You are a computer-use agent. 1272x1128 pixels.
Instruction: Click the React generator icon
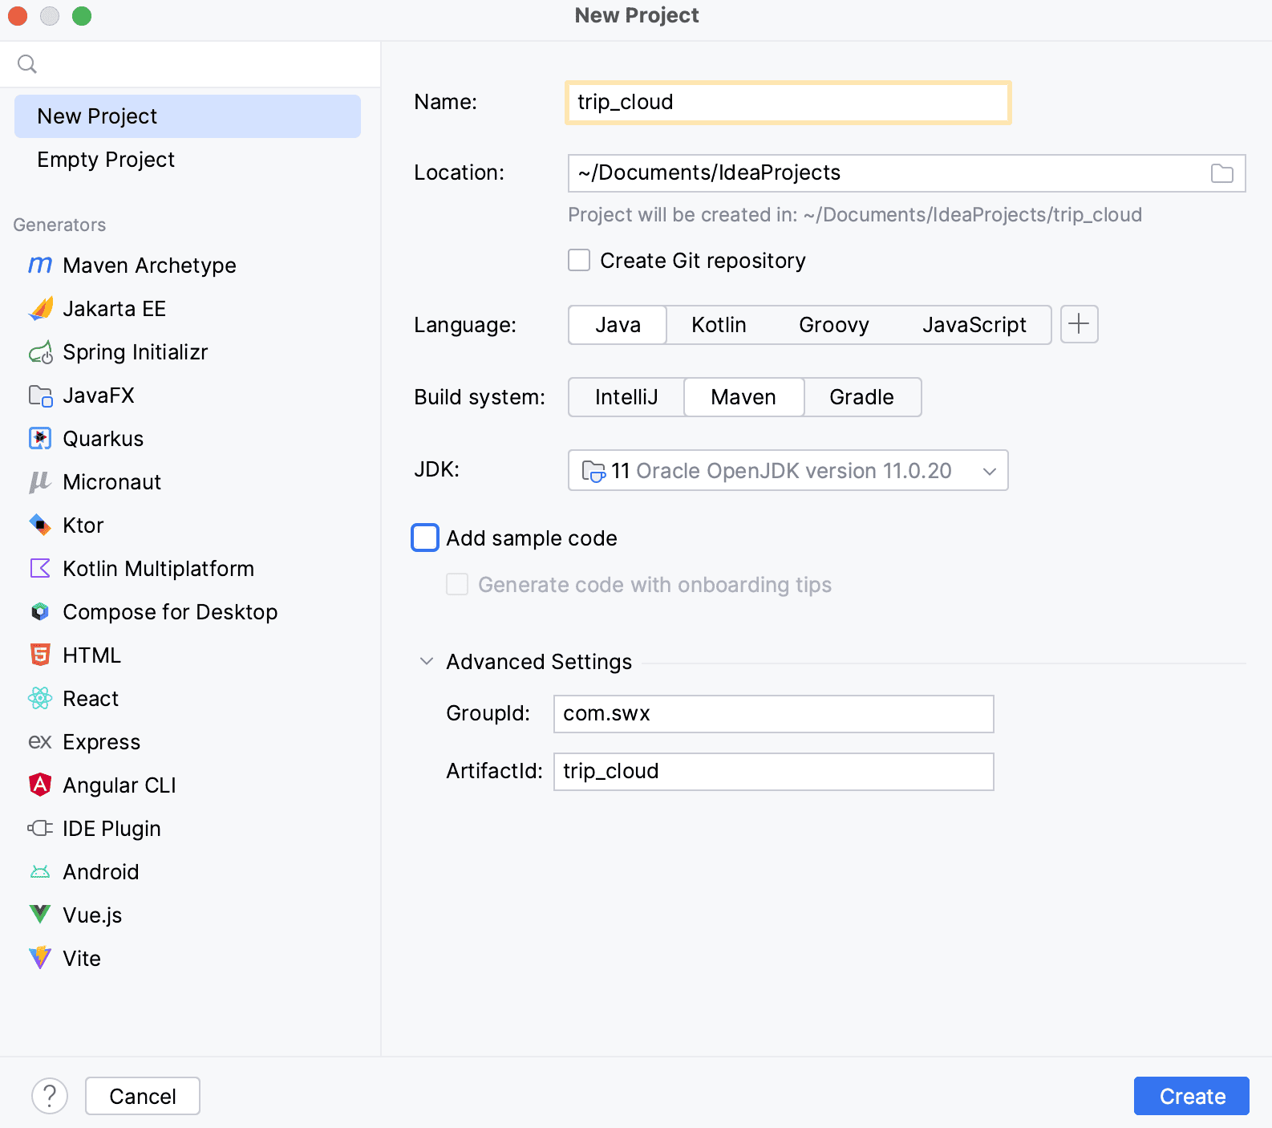pos(40,699)
